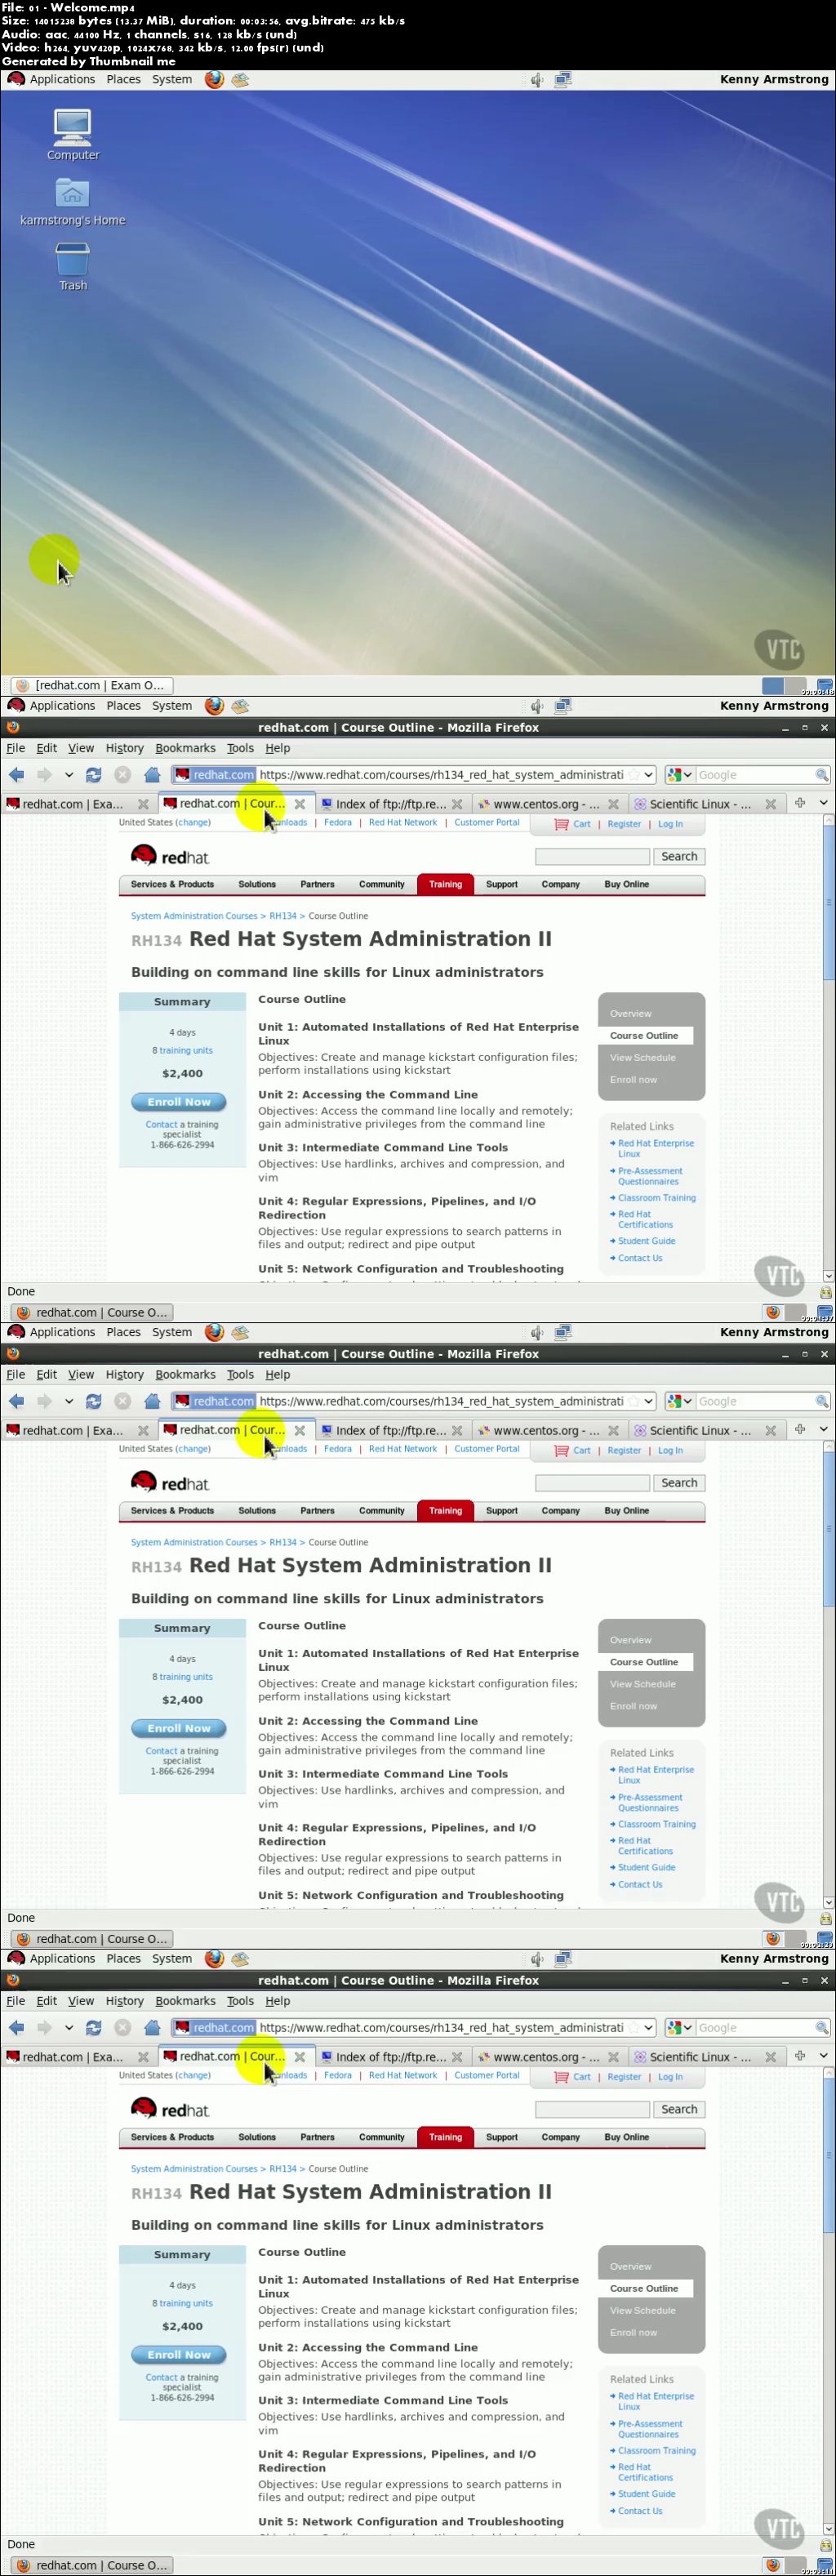The image size is (836, 2576).
Task: Click the URL address field in last frame
Action: (441, 2027)
